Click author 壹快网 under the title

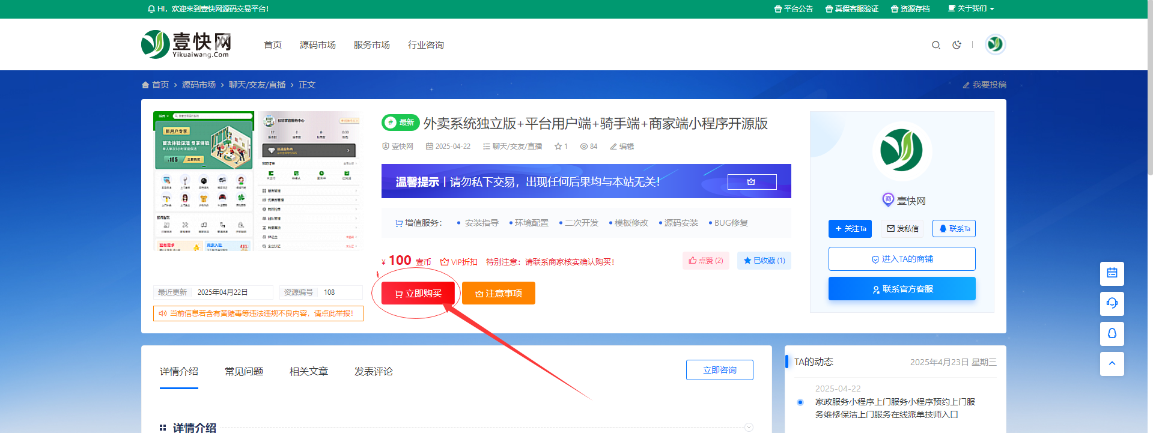point(398,147)
